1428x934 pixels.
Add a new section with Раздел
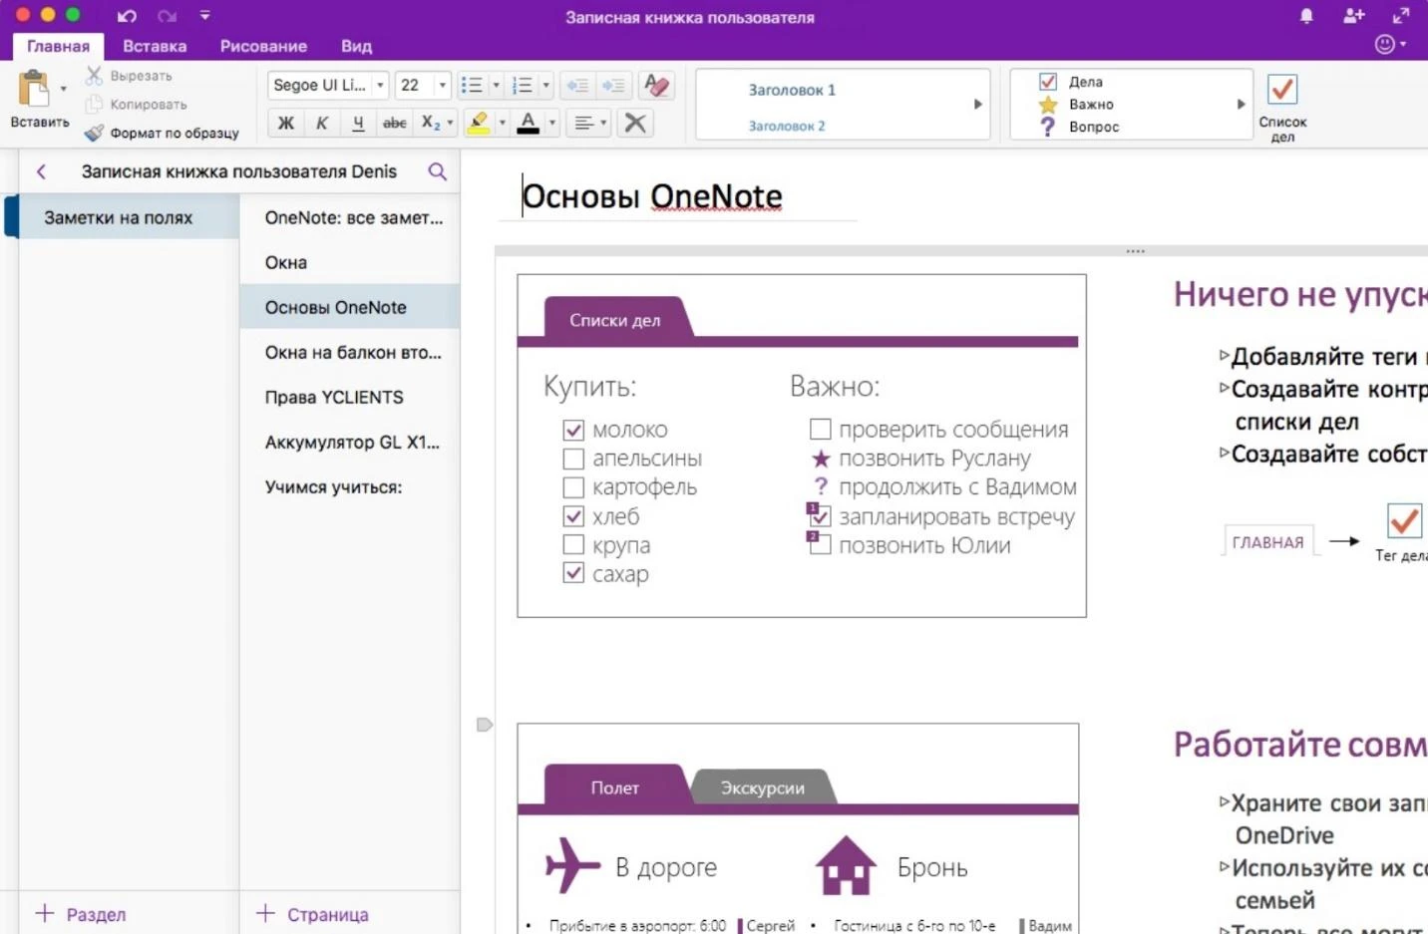81,914
